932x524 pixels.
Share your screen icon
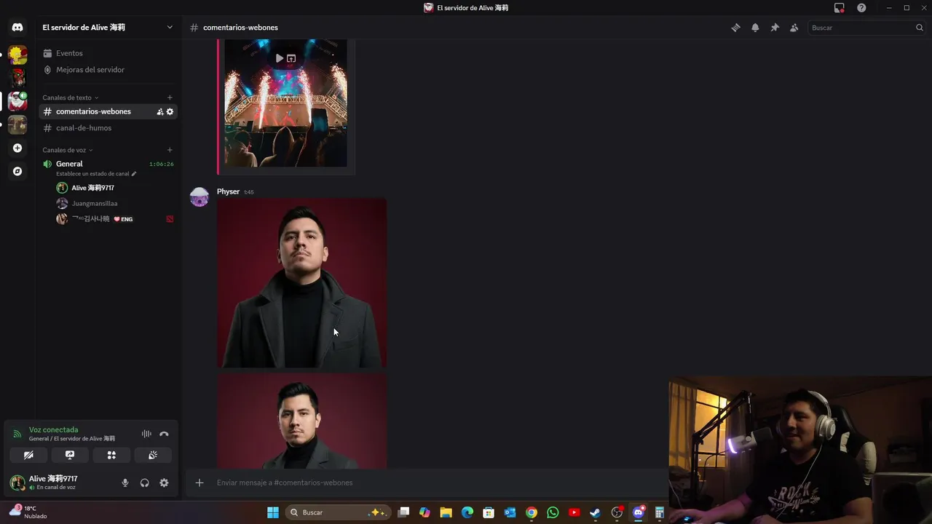[70, 455]
